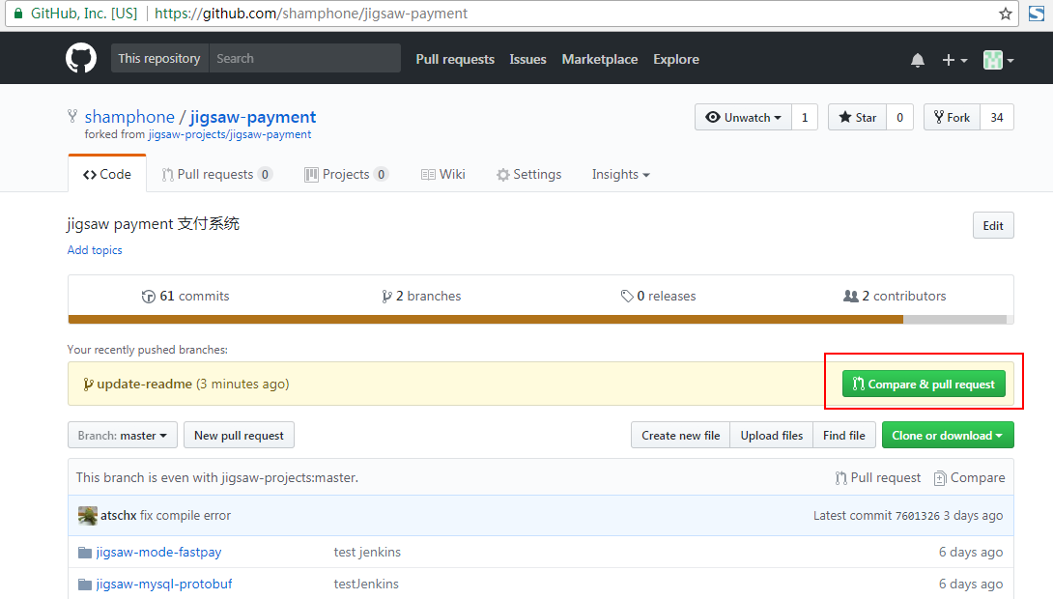Viewport: 1053px width, 599px height.
Task: Bookmark page with the star icon
Action: coord(1006,14)
